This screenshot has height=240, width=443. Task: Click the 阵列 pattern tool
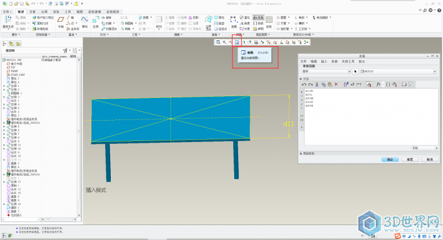tap(159, 22)
